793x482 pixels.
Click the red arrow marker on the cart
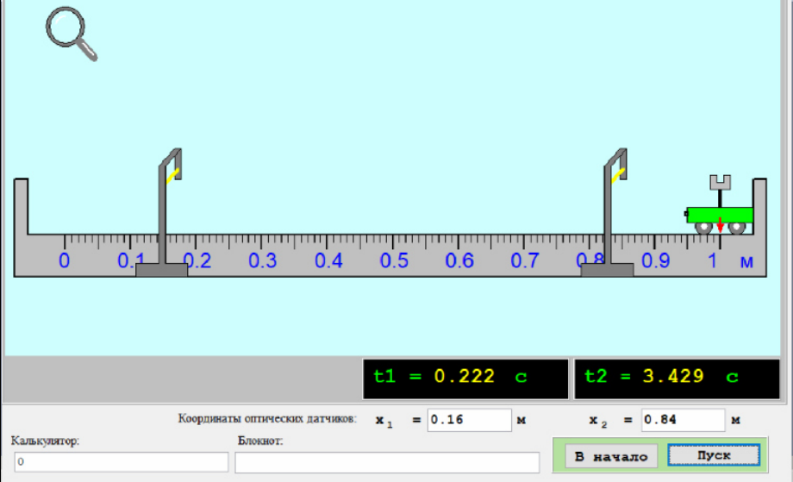pyautogui.click(x=721, y=225)
